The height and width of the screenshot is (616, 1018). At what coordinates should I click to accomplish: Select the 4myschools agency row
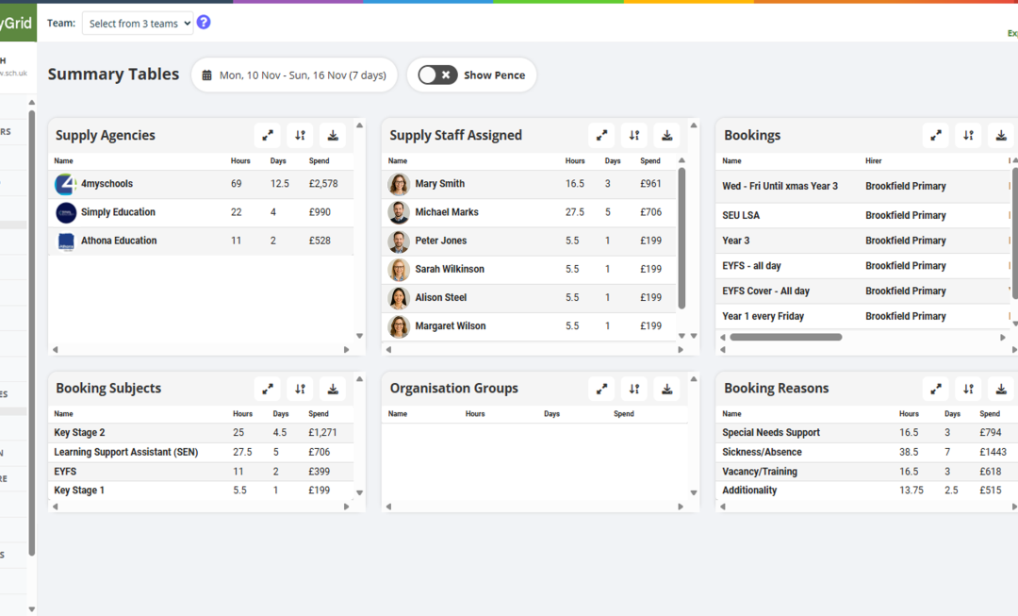point(107,184)
